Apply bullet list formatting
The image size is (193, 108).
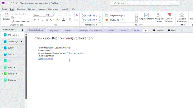[x=56, y=15]
